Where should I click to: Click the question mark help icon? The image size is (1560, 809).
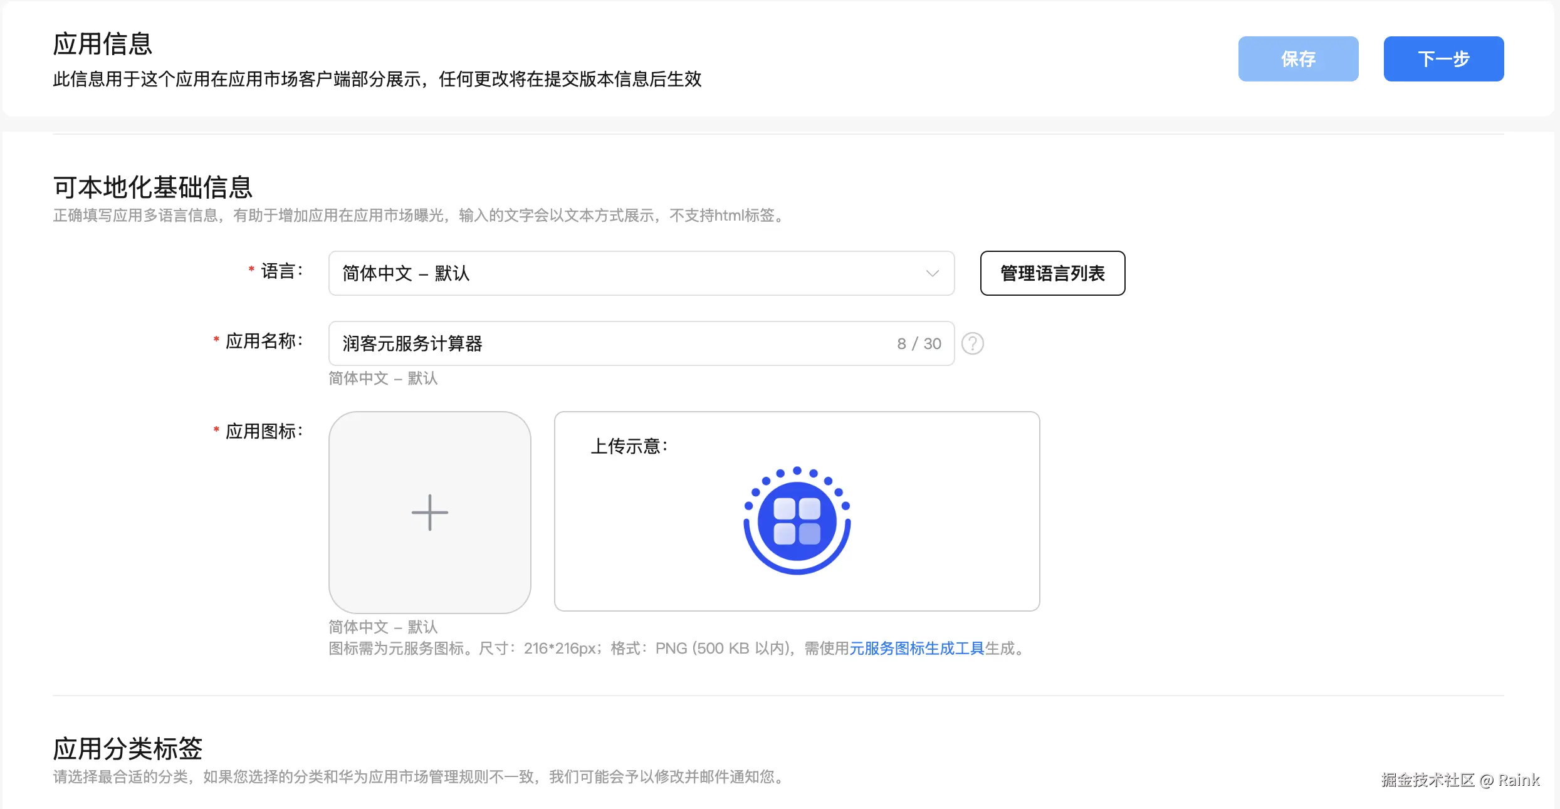pos(972,343)
